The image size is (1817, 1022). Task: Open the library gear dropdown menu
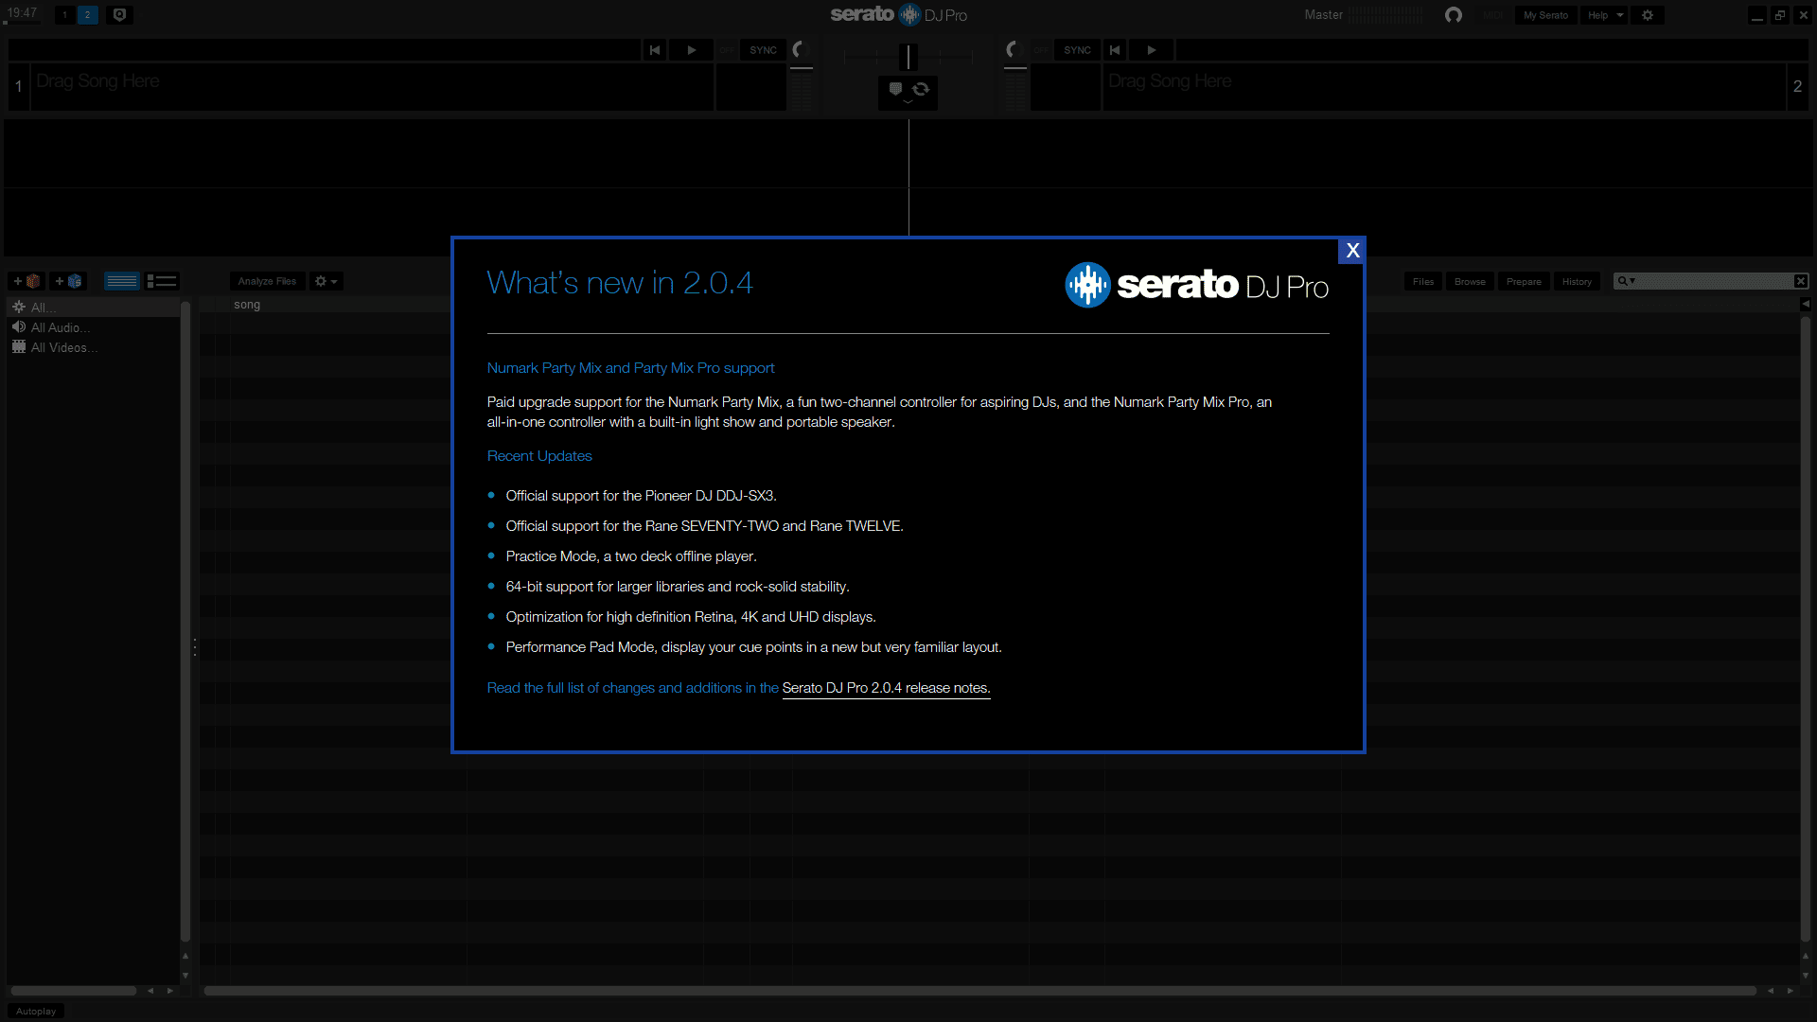click(326, 281)
